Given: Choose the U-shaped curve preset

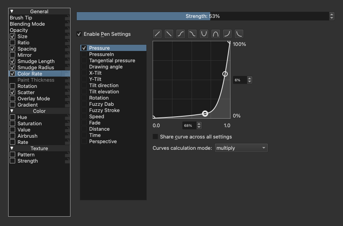Looking at the screenshot, I should click(x=204, y=34).
